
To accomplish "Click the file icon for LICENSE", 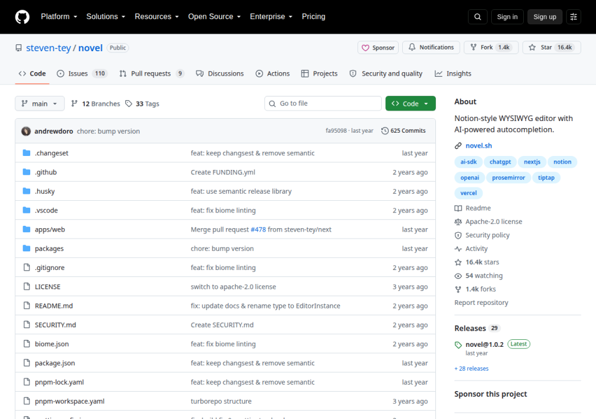I will [x=26, y=286].
